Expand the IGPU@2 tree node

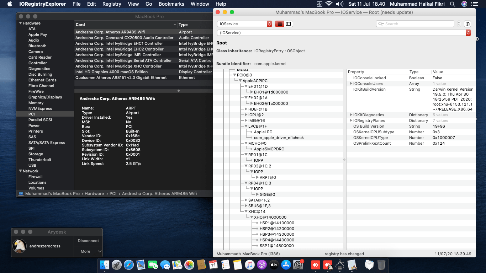(x=246, y=115)
